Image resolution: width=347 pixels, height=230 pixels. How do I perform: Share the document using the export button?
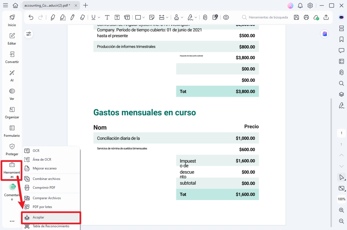326,17
